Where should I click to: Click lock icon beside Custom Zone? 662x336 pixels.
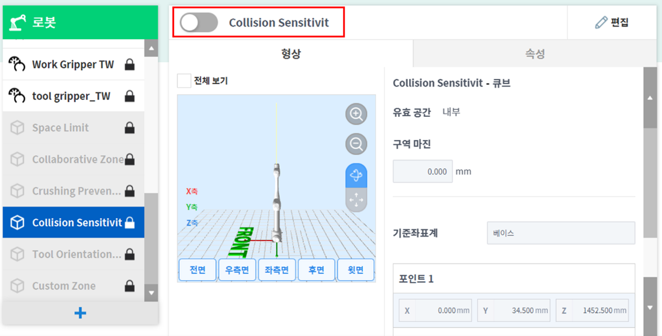130,286
